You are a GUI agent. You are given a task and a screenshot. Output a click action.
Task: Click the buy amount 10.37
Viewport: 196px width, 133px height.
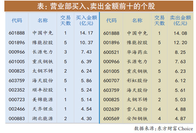coord(85,42)
